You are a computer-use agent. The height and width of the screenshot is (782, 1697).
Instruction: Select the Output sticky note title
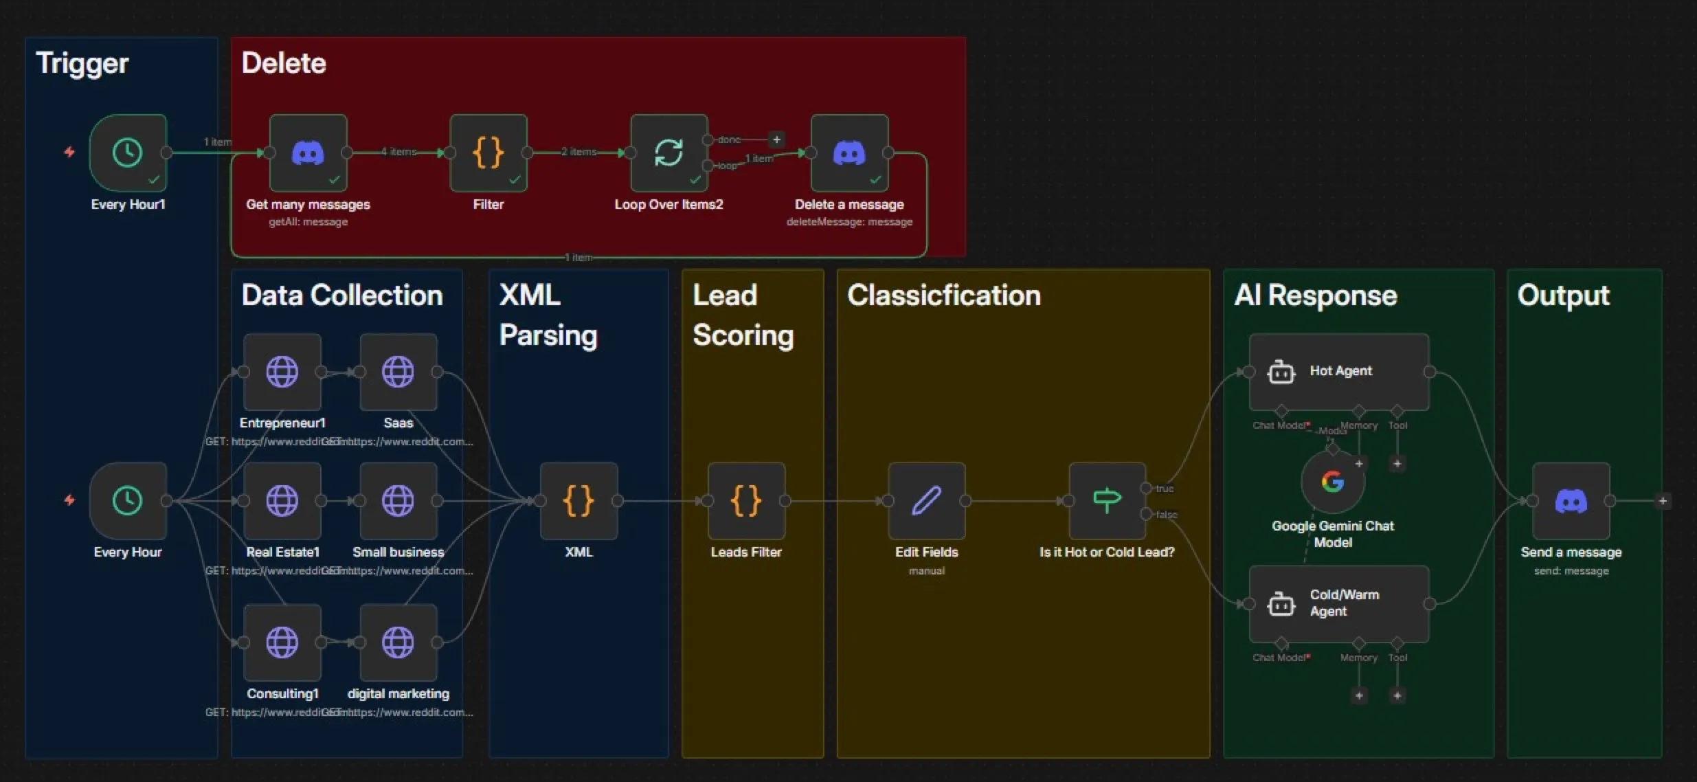click(x=1563, y=295)
